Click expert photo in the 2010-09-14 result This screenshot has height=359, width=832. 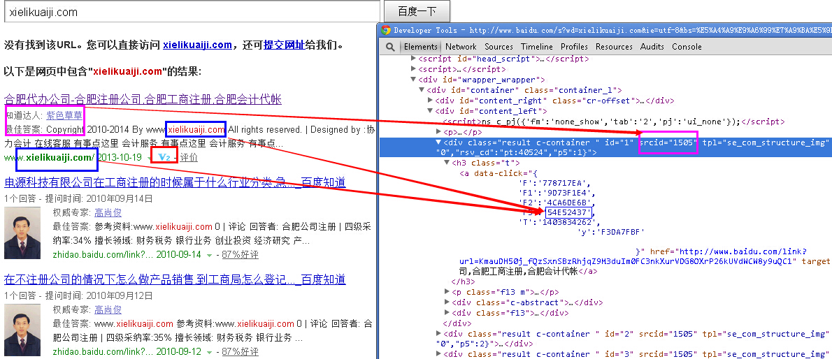[22, 233]
